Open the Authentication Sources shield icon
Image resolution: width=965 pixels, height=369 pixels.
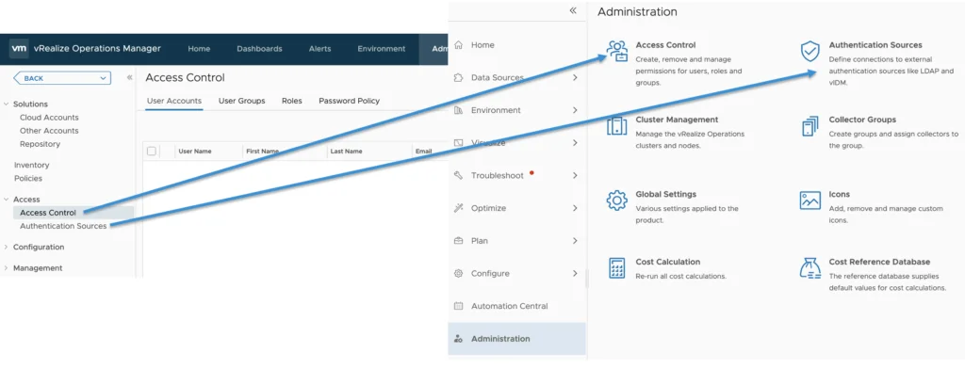pyautogui.click(x=810, y=52)
